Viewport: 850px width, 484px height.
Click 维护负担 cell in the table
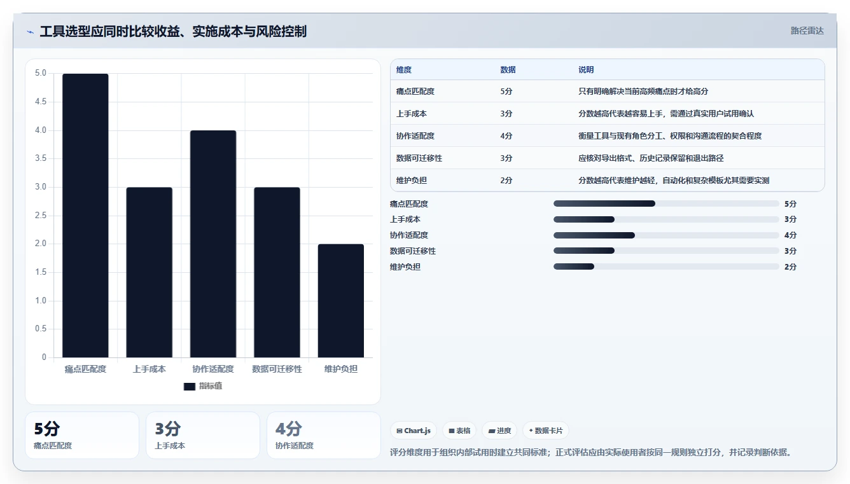tap(412, 181)
